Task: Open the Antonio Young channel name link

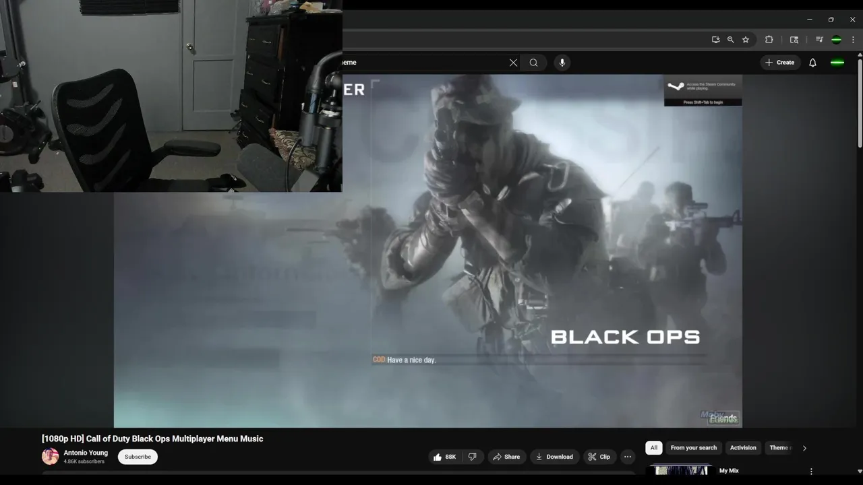Action: pyautogui.click(x=86, y=453)
